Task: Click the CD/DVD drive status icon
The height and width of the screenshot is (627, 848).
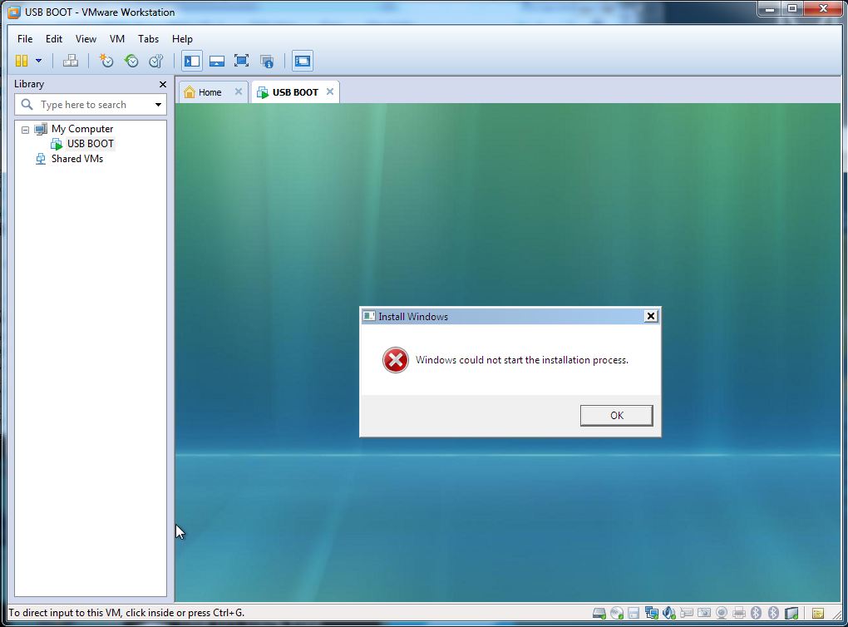Action: (x=617, y=613)
